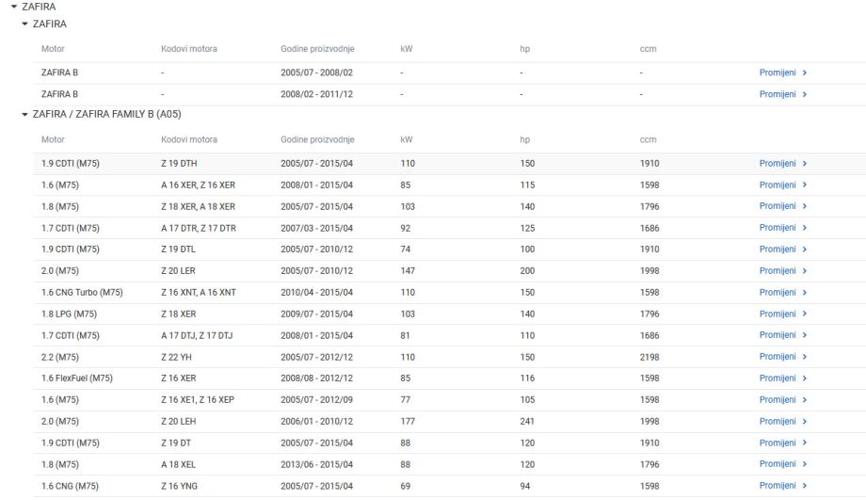This screenshot has height=500, width=866.
Task: Click Promijeni for the Z 20 LER engine
Action: [778, 271]
